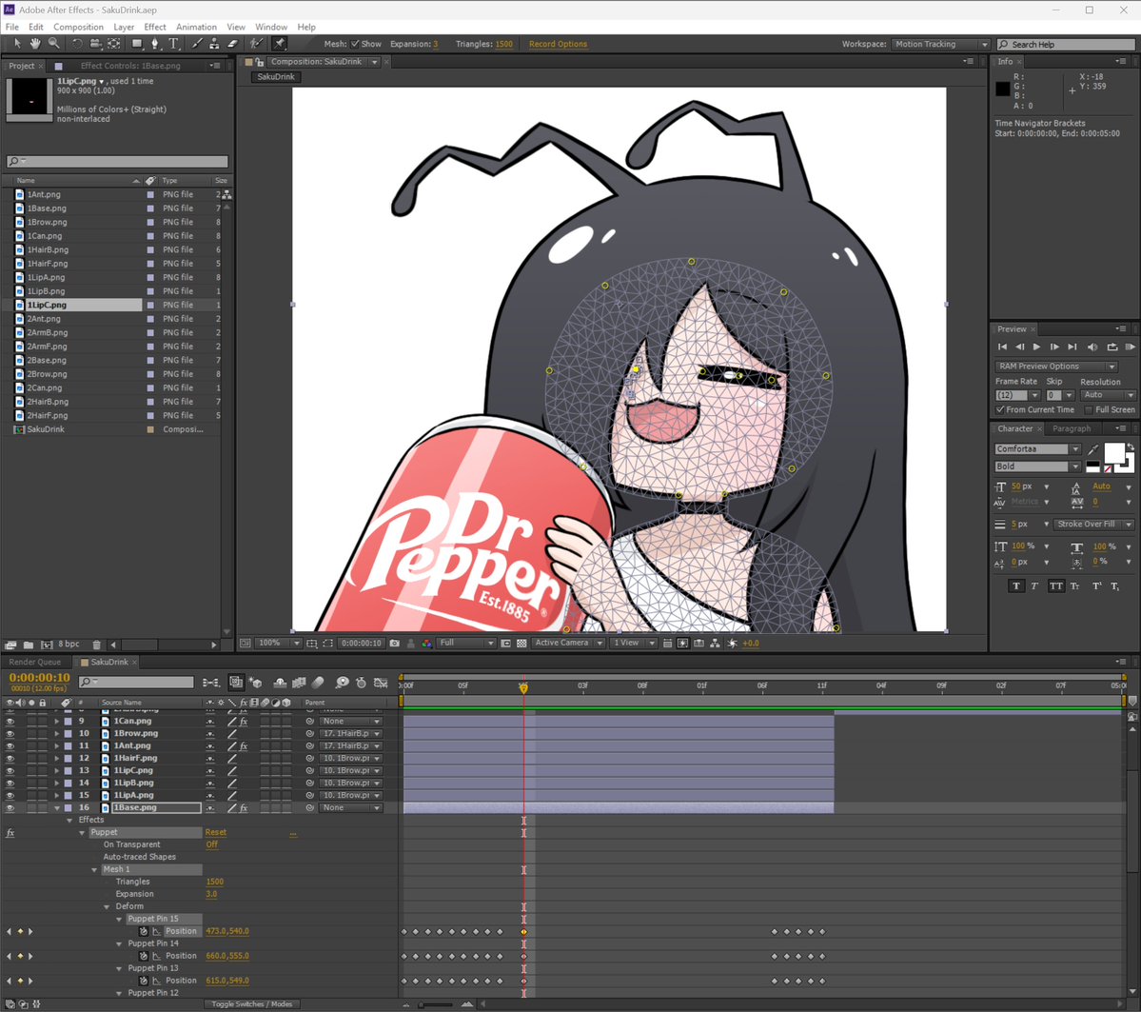The height and width of the screenshot is (1012, 1141).
Task: Open the Effect menu
Action: tap(155, 27)
